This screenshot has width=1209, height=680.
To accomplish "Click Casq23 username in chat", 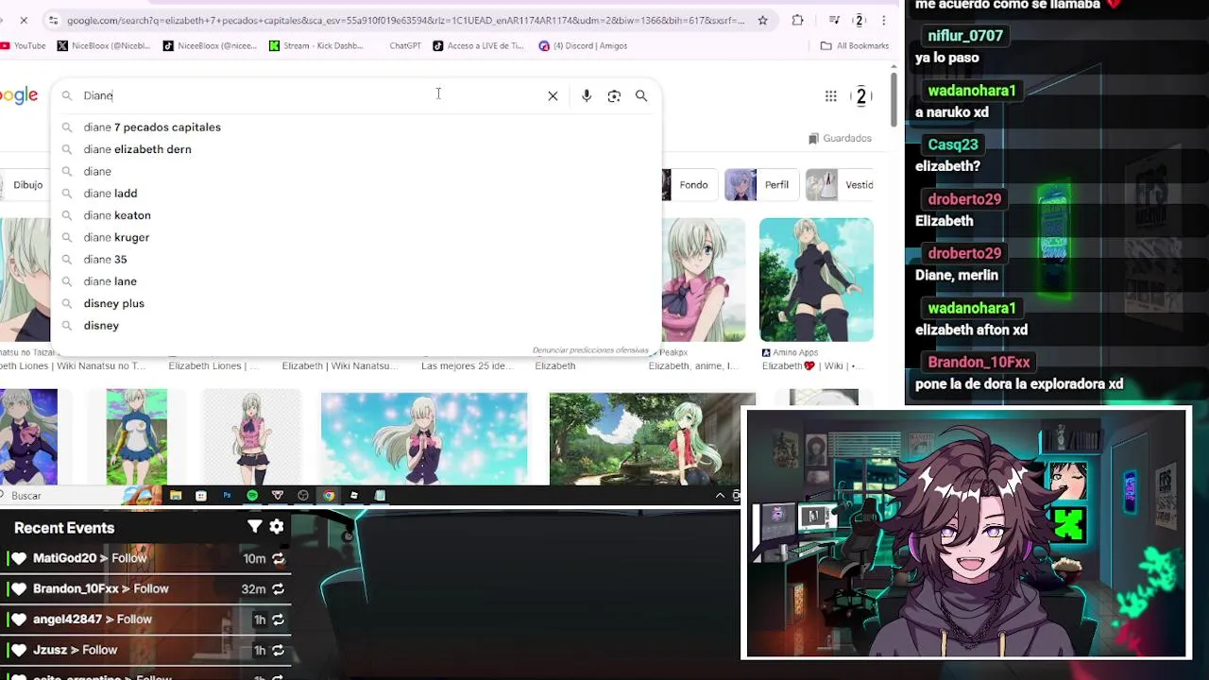I will [953, 144].
